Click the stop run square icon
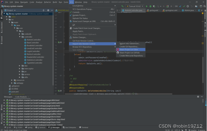This screenshot has height=131, width=207. [x=171, y=6]
